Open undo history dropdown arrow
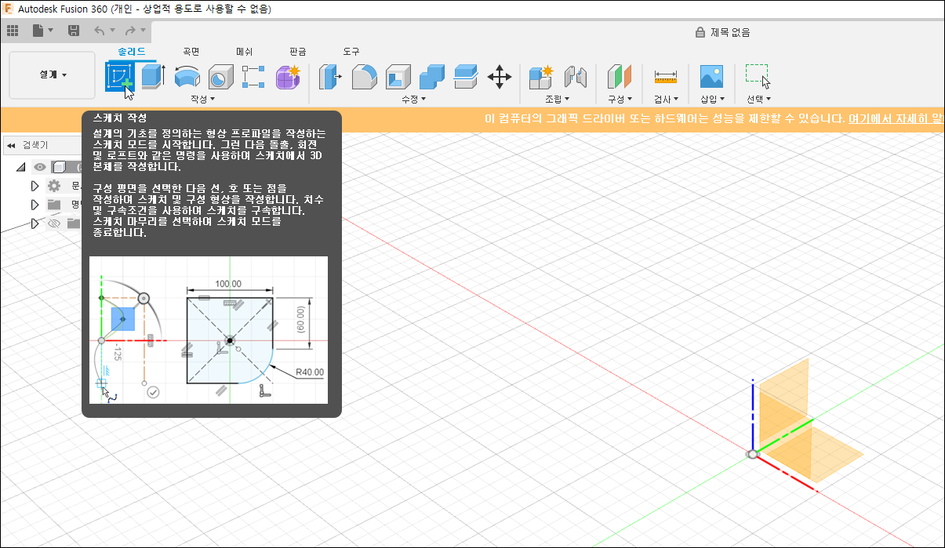Screen dimensions: 945x548 click(x=113, y=31)
